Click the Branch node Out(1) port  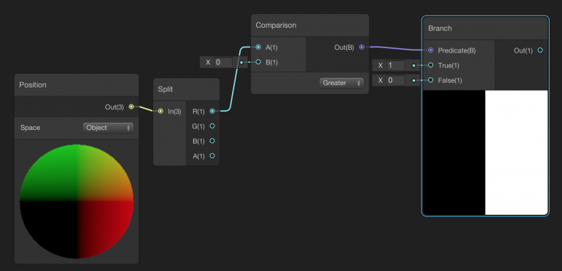click(540, 50)
